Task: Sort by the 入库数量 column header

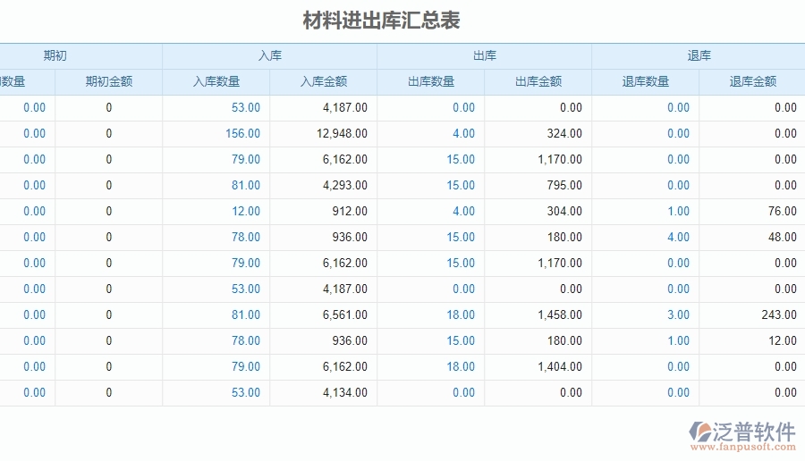Action: [x=216, y=82]
